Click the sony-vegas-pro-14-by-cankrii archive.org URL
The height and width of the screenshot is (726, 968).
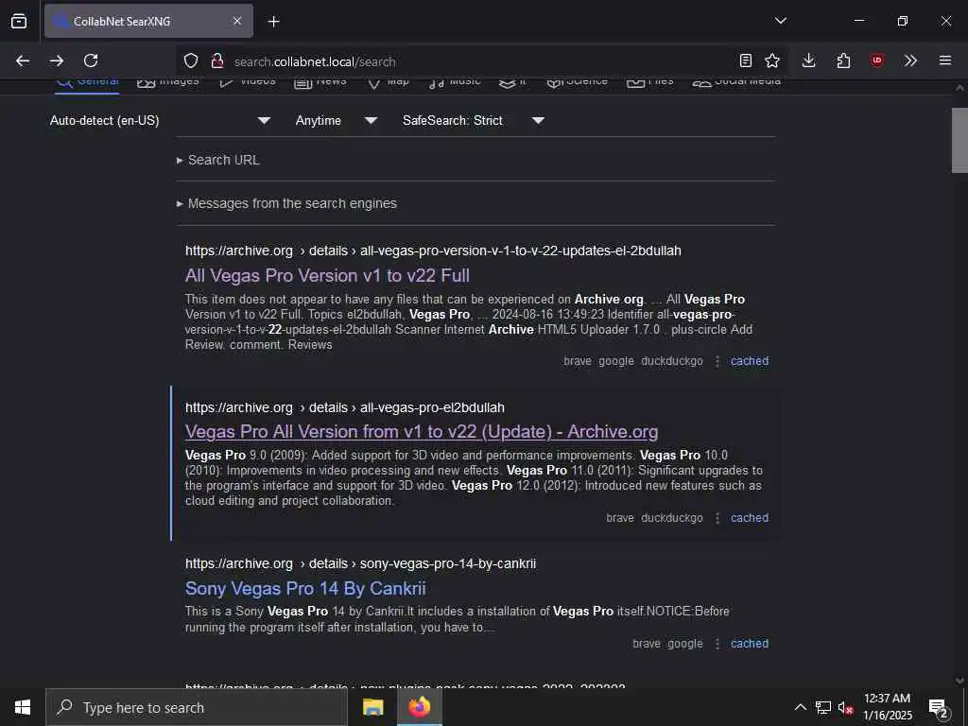(360, 563)
